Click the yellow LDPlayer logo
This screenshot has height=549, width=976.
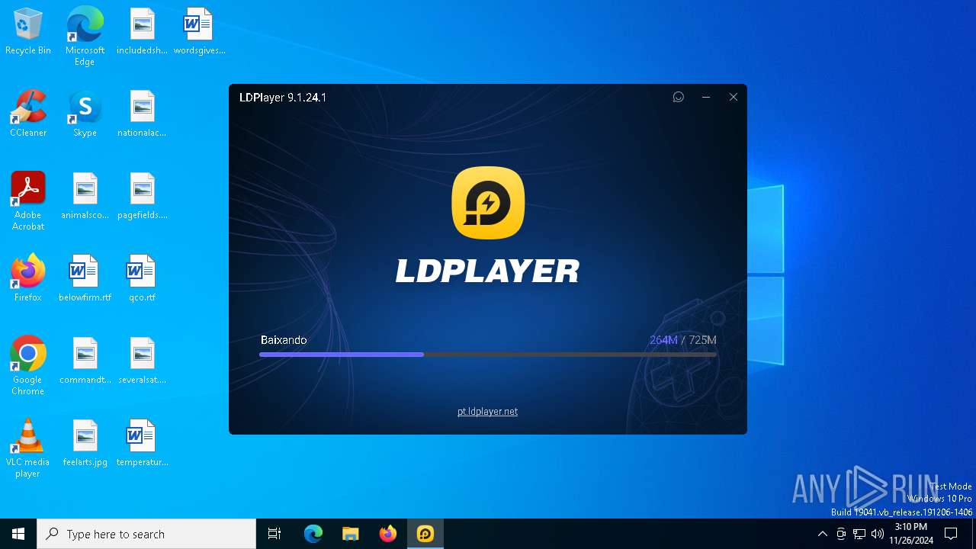(488, 202)
